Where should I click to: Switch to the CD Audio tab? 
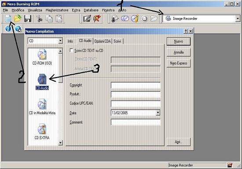point(85,41)
